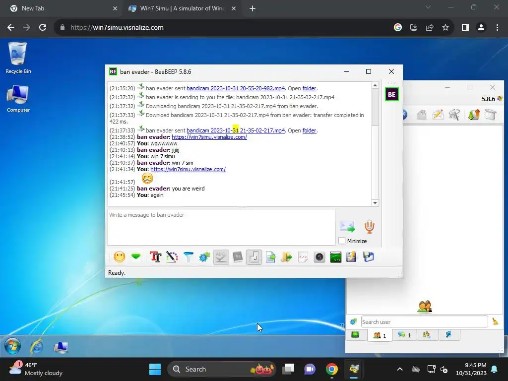Click the trash bin icon in main window

pyautogui.click(x=491, y=115)
